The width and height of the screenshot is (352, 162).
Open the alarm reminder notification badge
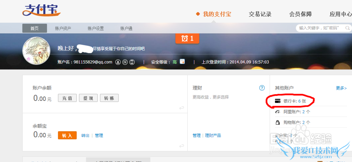click(x=187, y=38)
